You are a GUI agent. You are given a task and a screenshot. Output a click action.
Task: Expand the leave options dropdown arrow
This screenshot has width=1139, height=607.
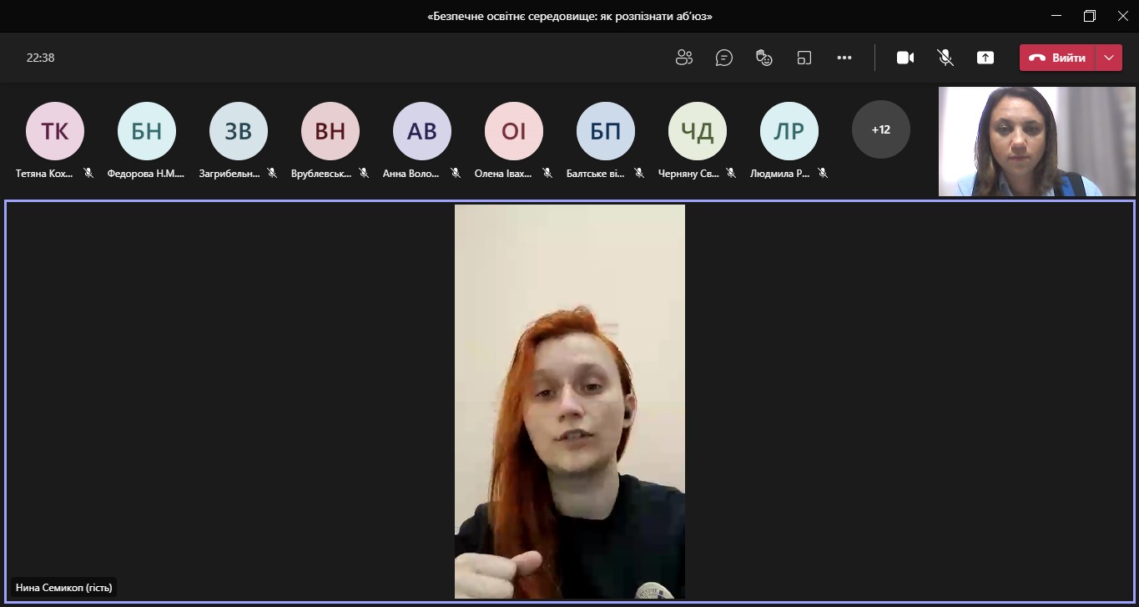point(1109,58)
